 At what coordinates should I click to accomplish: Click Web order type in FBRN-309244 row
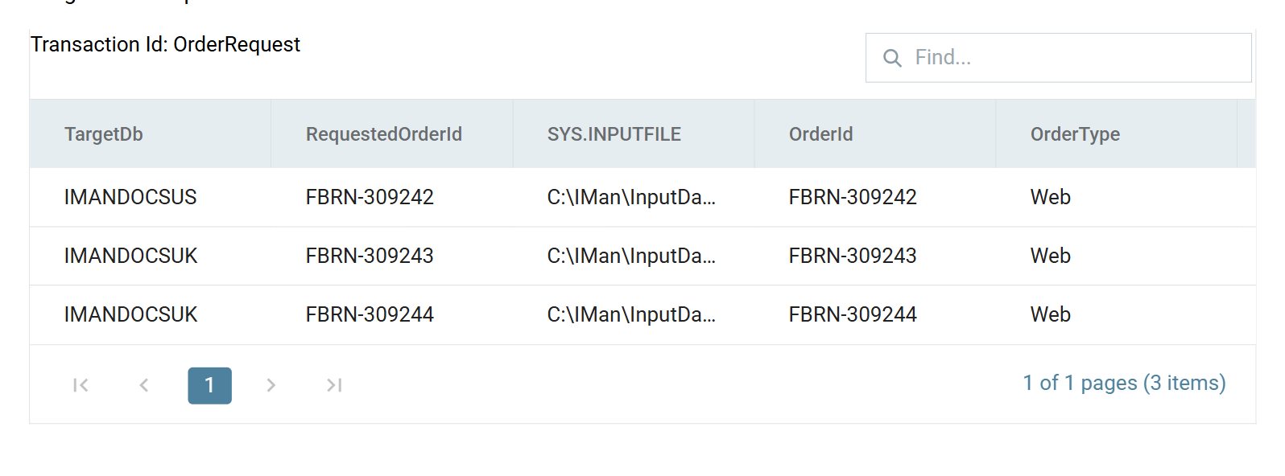tap(1051, 314)
